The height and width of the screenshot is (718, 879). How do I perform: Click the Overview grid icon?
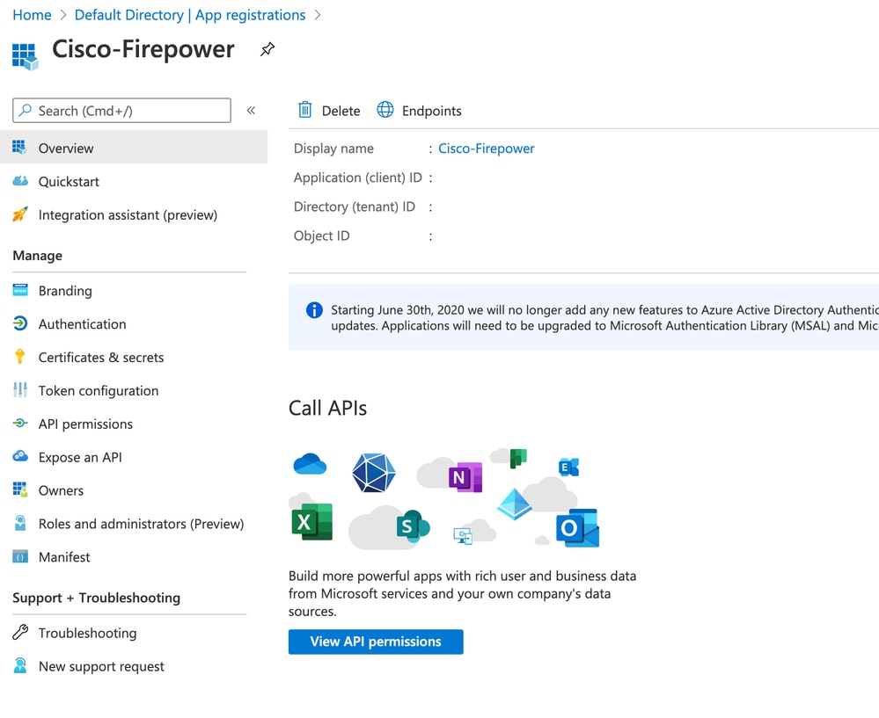(x=19, y=148)
